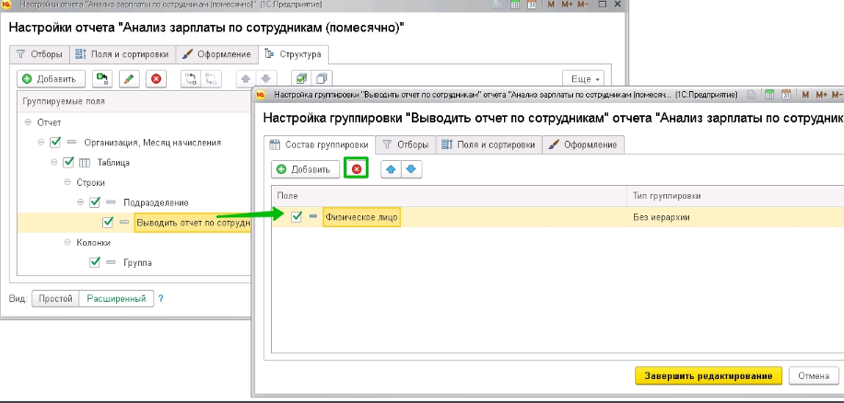Click the M- button in report settings title bar

(x=583, y=5)
